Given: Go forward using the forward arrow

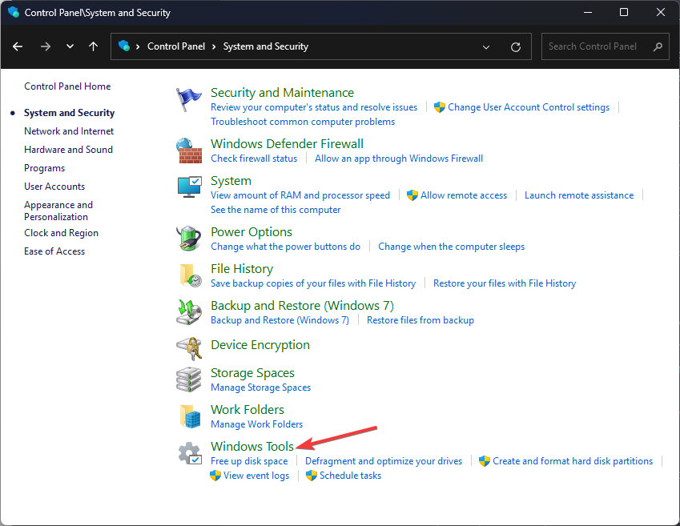Looking at the screenshot, I should point(45,46).
